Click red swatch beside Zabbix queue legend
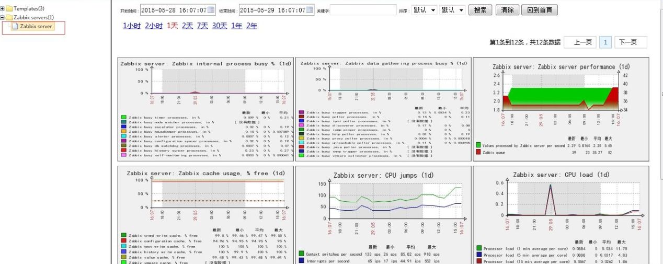This screenshot has width=663, height=264. pos(478,152)
